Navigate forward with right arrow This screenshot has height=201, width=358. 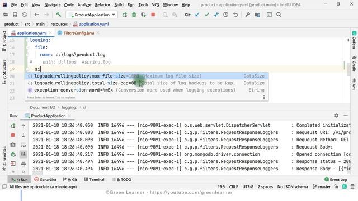(46, 15)
